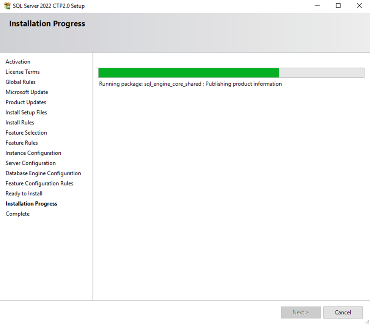Click the Installation Progress page heading
370x324 pixels.
(47, 24)
